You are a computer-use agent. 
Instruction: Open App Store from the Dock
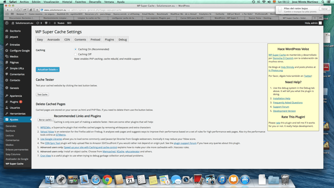click(x=245, y=179)
